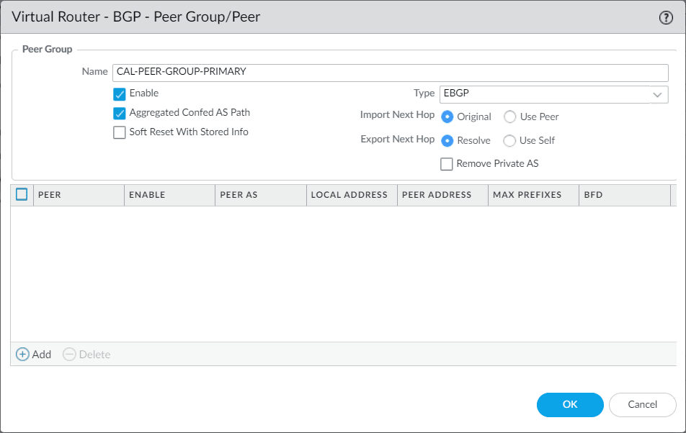686x433 pixels.
Task: Select Use Self for Export Next Hop
Action: coord(509,140)
